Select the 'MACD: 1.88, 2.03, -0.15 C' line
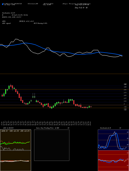The height and width of the screenshot is (171, 129). tap(12, 17)
